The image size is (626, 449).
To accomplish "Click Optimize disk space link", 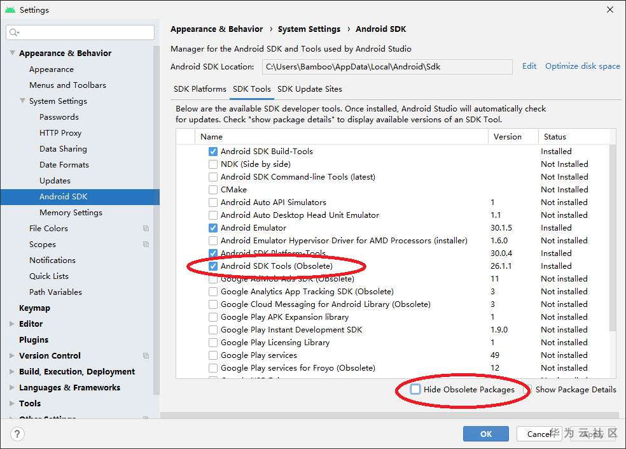I will click(583, 66).
